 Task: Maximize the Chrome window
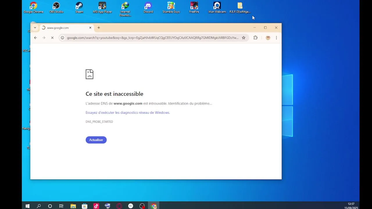[x=265, y=28]
